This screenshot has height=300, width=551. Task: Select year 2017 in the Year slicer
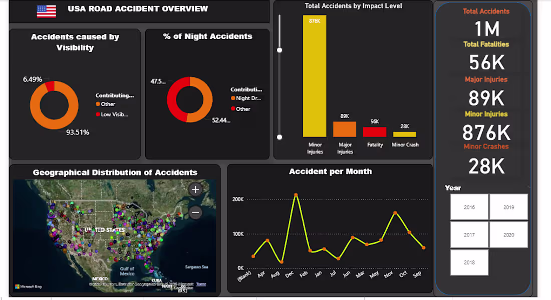pyautogui.click(x=469, y=234)
